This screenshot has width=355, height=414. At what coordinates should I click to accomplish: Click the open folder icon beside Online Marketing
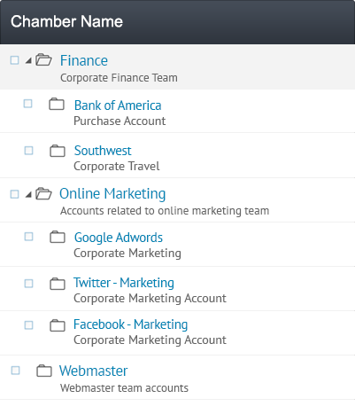43,194
